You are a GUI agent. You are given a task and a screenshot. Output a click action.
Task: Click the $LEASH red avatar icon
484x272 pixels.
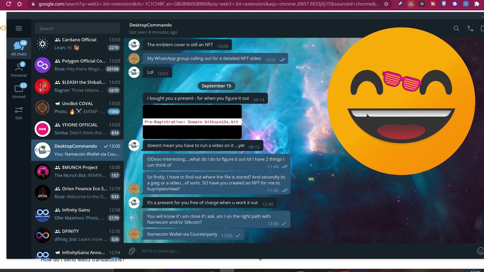click(42, 86)
